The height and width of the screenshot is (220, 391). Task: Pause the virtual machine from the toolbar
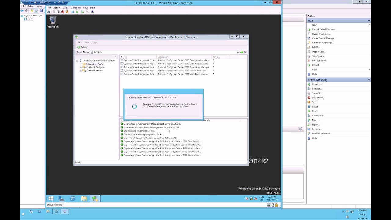click(x=73, y=12)
